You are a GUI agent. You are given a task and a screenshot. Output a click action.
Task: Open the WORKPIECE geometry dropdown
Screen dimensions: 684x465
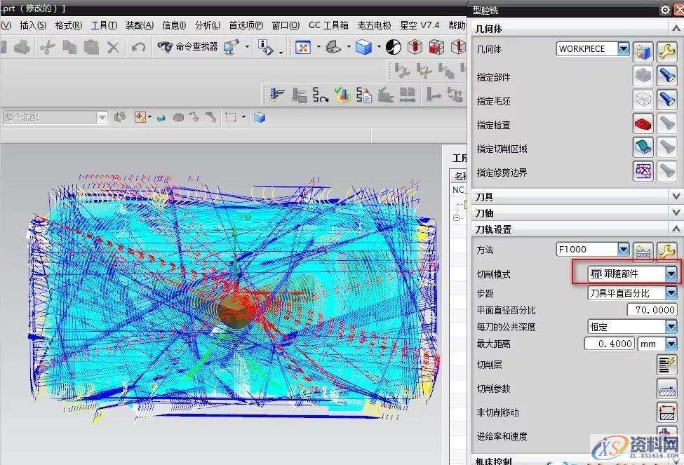[623, 49]
